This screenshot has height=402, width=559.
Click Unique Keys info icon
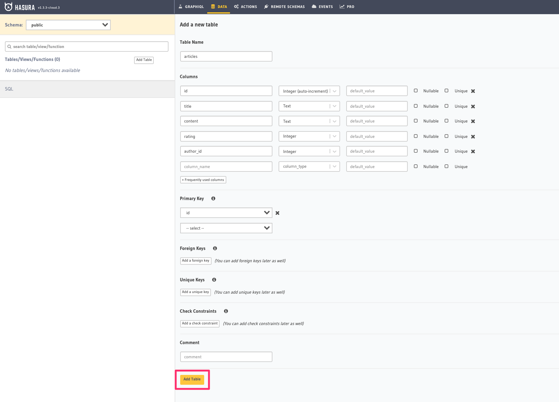[x=214, y=280]
